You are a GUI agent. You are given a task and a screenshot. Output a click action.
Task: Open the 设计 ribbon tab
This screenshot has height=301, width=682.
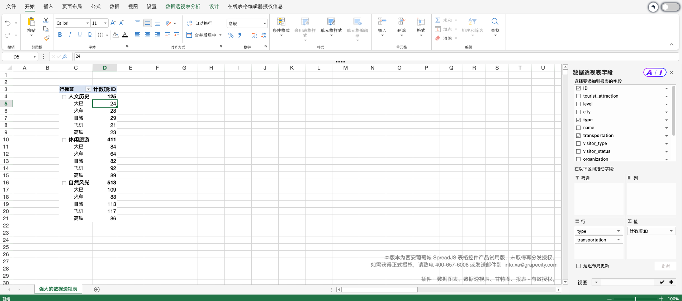coord(214,6)
